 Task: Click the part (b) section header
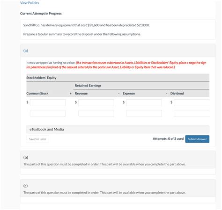pos(26,157)
